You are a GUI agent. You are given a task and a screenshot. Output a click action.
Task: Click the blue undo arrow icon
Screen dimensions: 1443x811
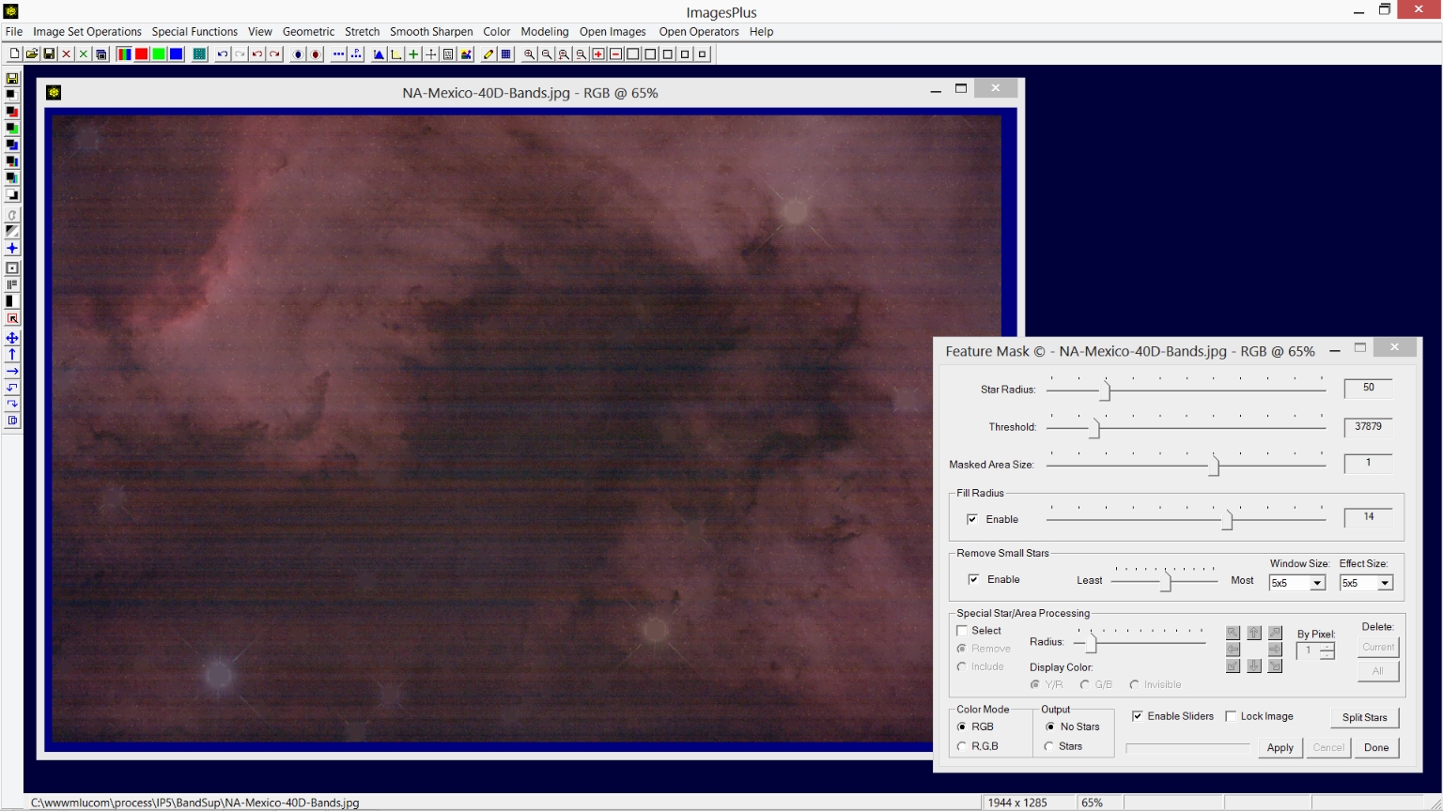(223, 54)
